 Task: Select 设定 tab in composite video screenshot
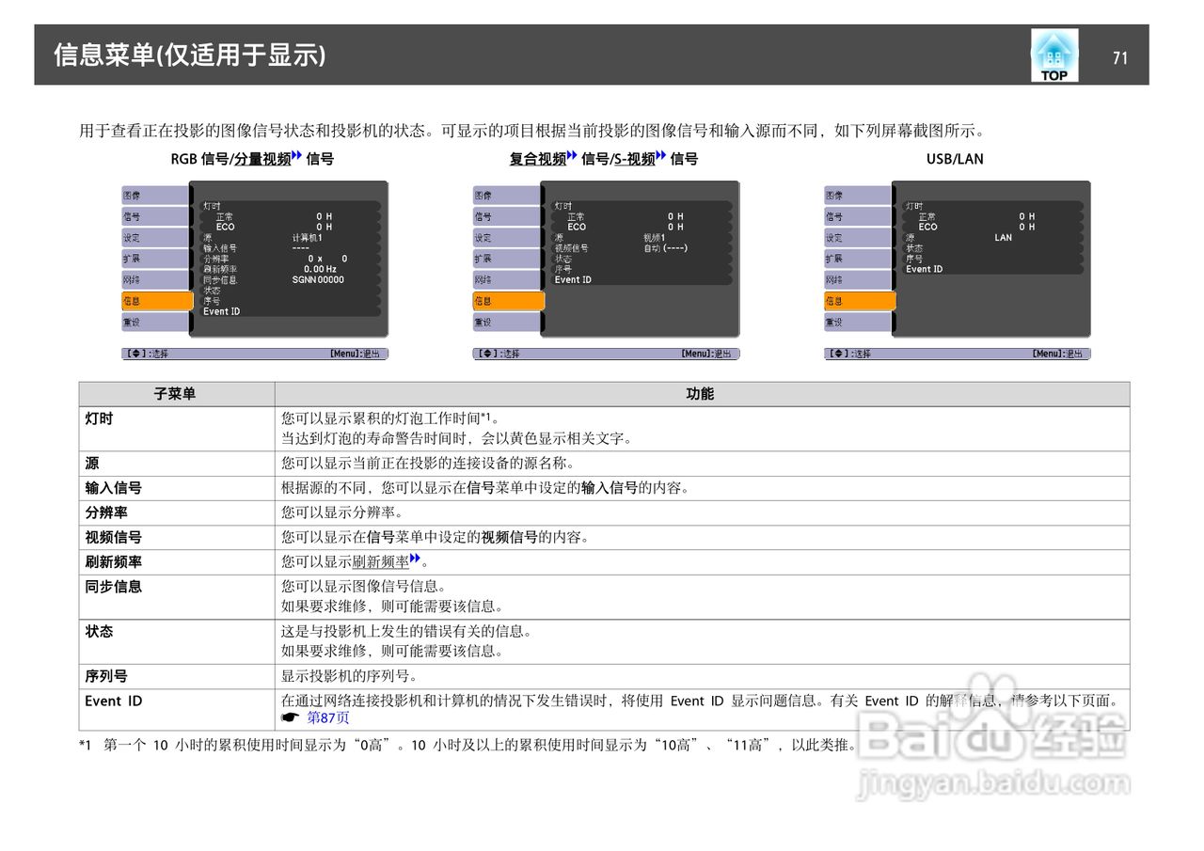point(508,238)
